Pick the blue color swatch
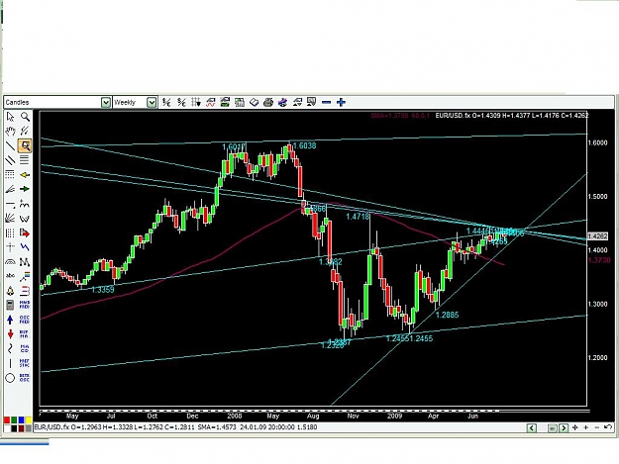 22,420
